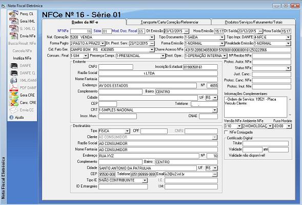Click Chave Acesso NFe field
This screenshot has width=302, height=205.
coord(238,50)
